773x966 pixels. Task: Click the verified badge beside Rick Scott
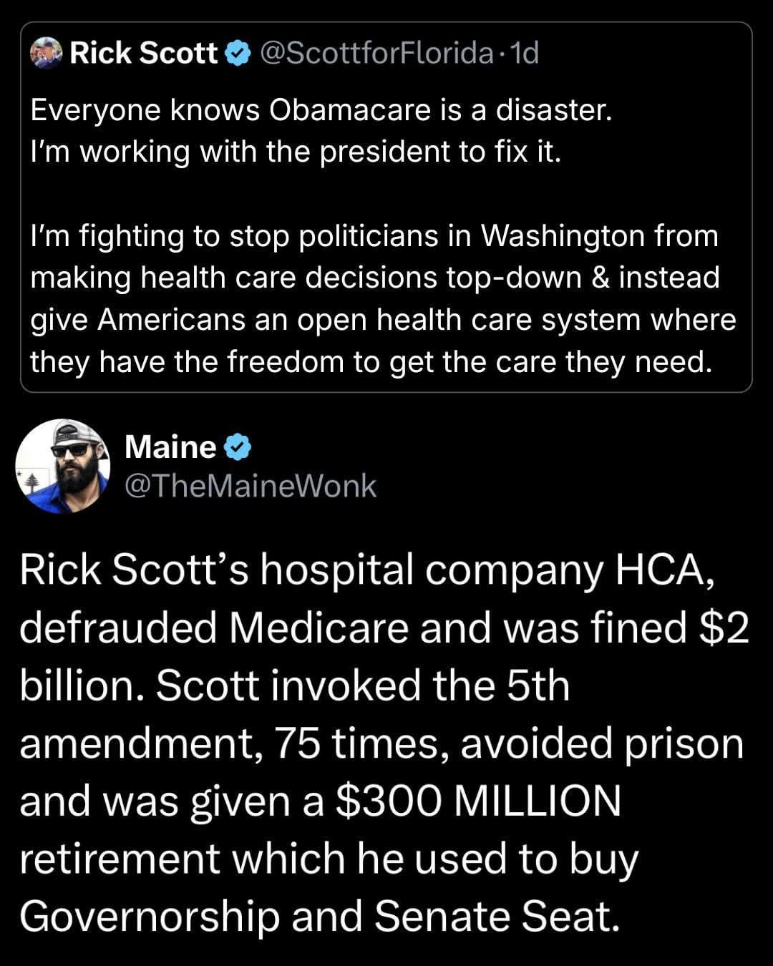click(238, 52)
